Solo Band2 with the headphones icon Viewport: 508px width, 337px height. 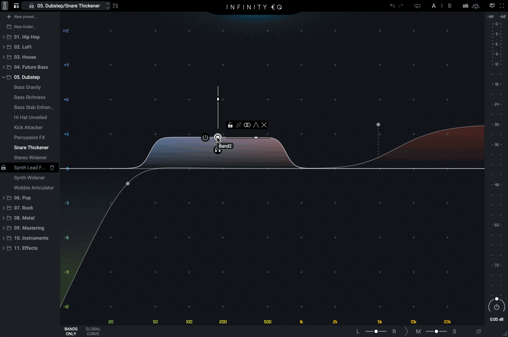coord(218,150)
